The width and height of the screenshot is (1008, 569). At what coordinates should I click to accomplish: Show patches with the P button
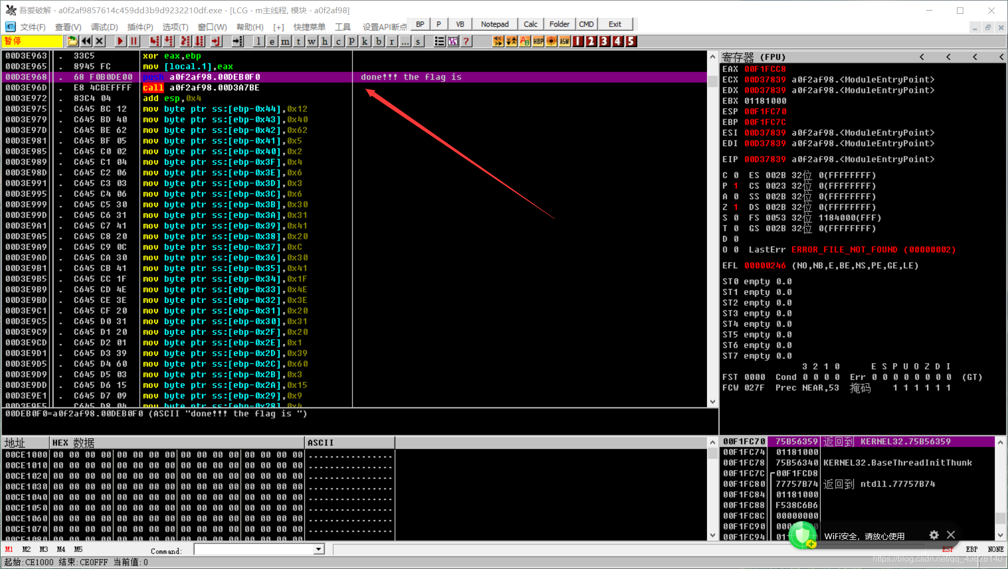(351, 41)
